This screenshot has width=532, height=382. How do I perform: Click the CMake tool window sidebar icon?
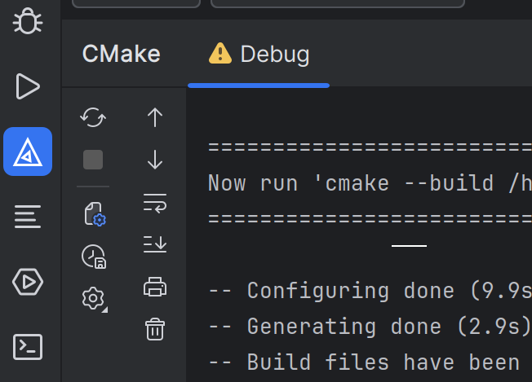point(28,151)
